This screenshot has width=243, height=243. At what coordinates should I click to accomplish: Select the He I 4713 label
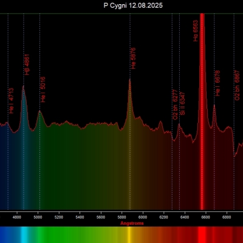12,101
